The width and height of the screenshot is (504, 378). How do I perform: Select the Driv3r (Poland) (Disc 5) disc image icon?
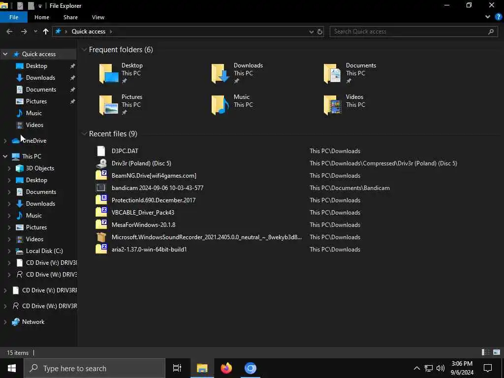[x=101, y=163]
